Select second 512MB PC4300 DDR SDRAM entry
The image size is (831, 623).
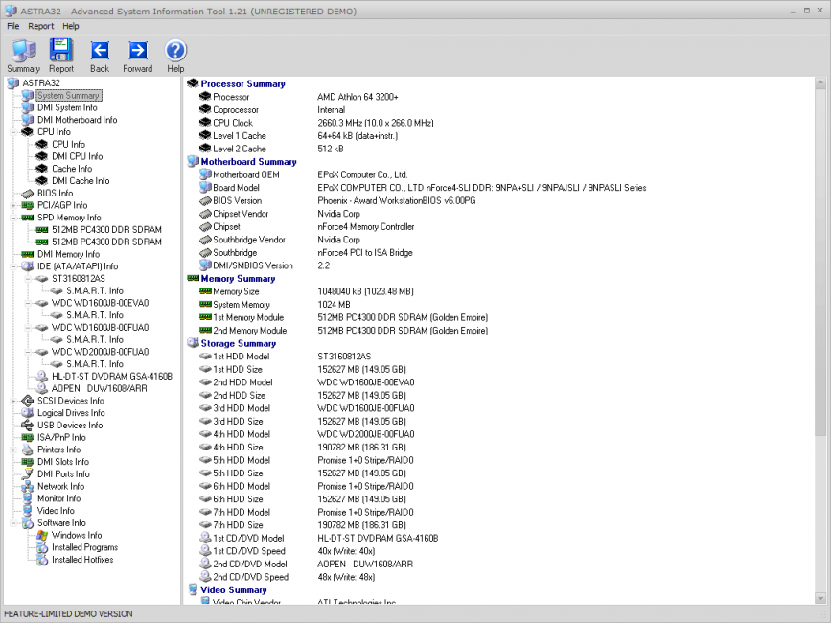point(106,242)
